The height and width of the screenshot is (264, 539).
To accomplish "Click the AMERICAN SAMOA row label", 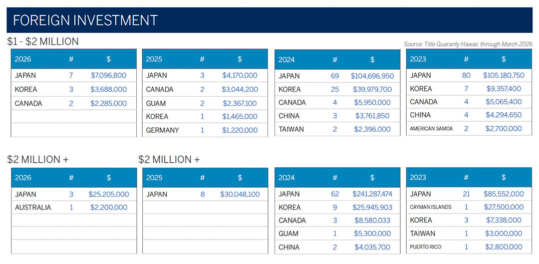I will [431, 129].
